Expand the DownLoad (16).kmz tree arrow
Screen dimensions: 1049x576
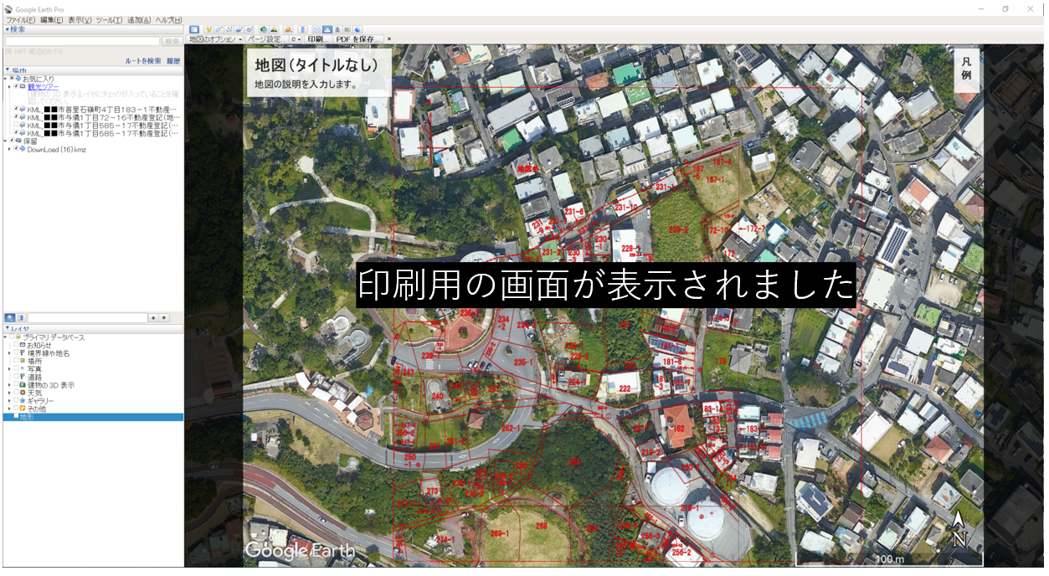pos(9,149)
